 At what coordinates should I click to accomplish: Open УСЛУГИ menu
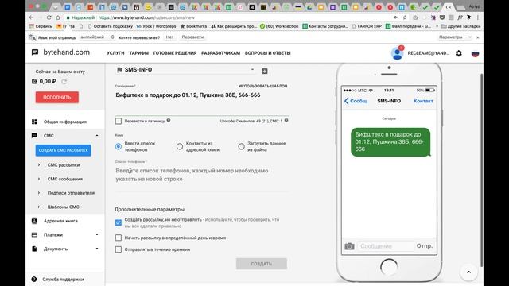pos(115,53)
